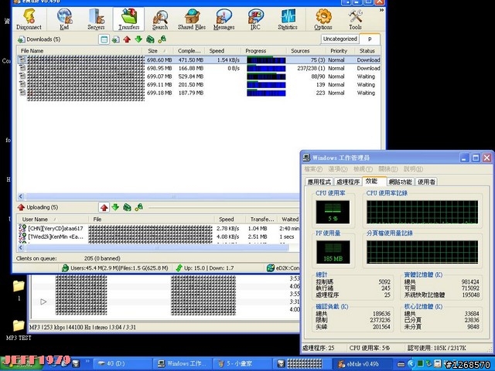The height and width of the screenshot is (371, 495).
Task: Switch to the 網路功能 tab in Task Manager
Action: [401, 182]
